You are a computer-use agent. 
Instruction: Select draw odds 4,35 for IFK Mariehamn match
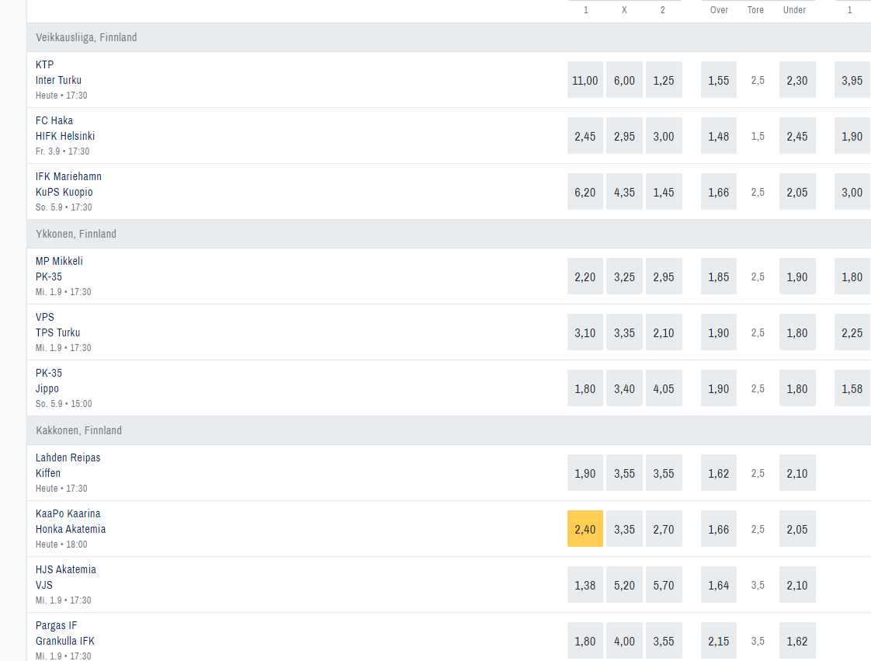pos(624,192)
